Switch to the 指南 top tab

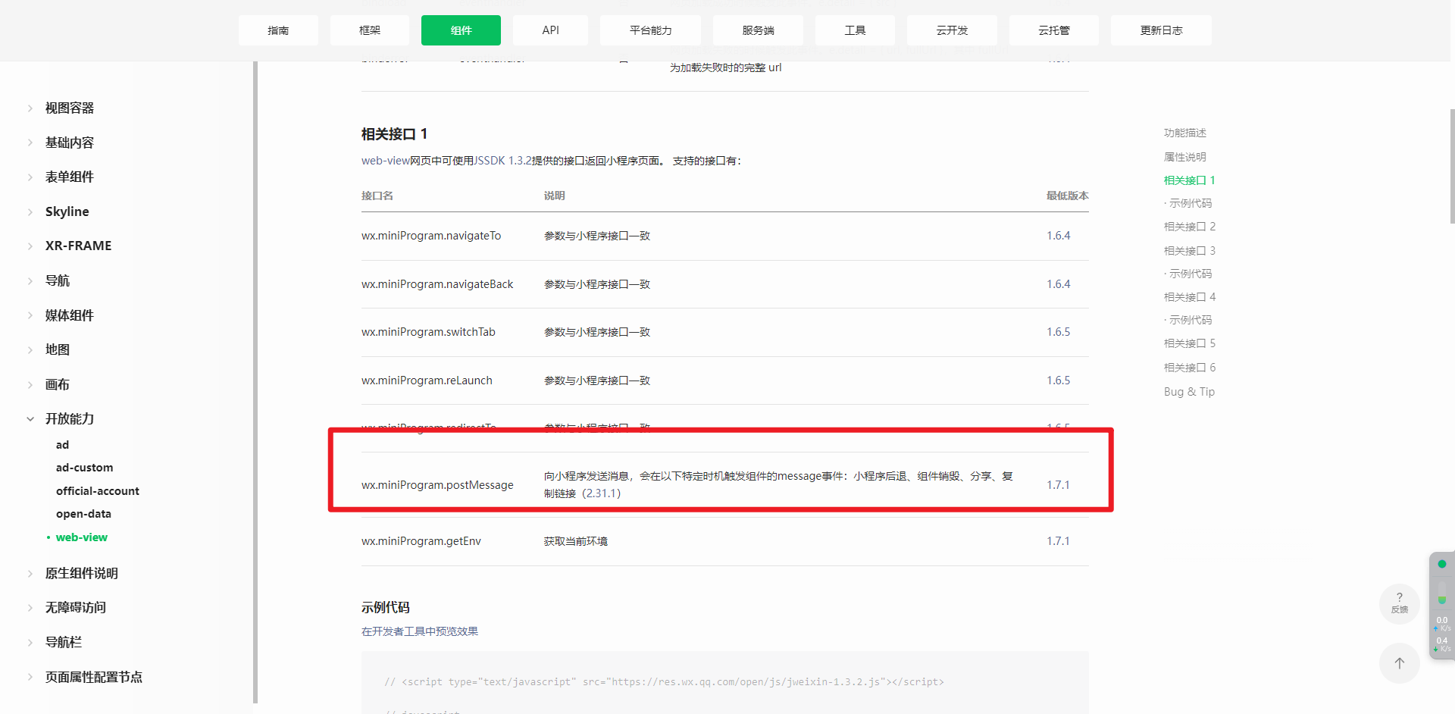click(x=278, y=30)
